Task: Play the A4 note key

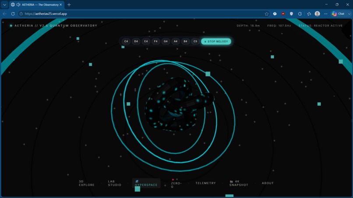Action: [x=175, y=42]
